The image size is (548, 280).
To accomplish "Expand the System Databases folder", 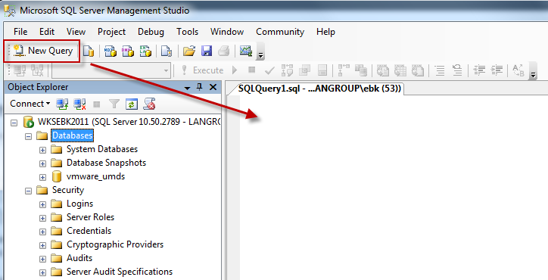I will click(x=42, y=150).
